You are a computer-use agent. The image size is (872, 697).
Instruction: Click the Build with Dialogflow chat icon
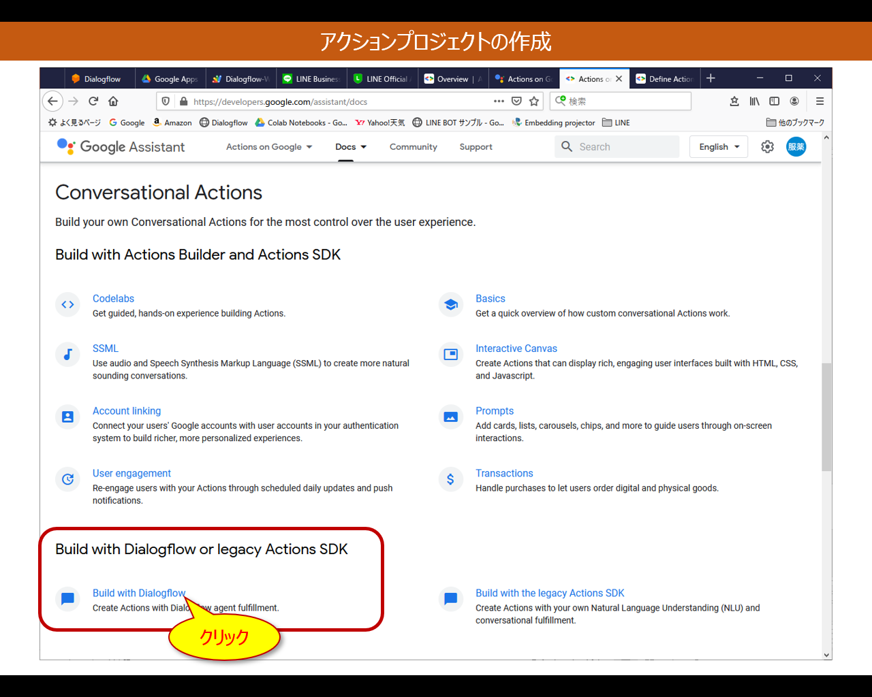[67, 599]
